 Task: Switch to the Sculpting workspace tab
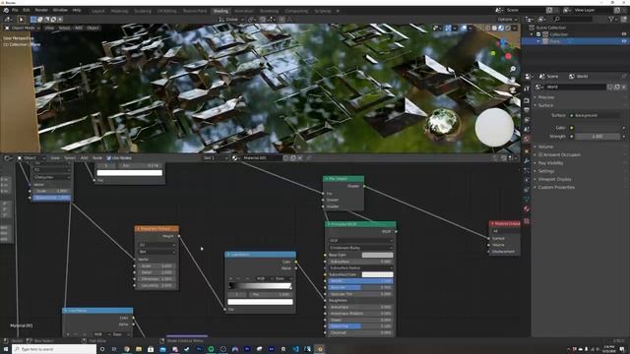coord(143,11)
